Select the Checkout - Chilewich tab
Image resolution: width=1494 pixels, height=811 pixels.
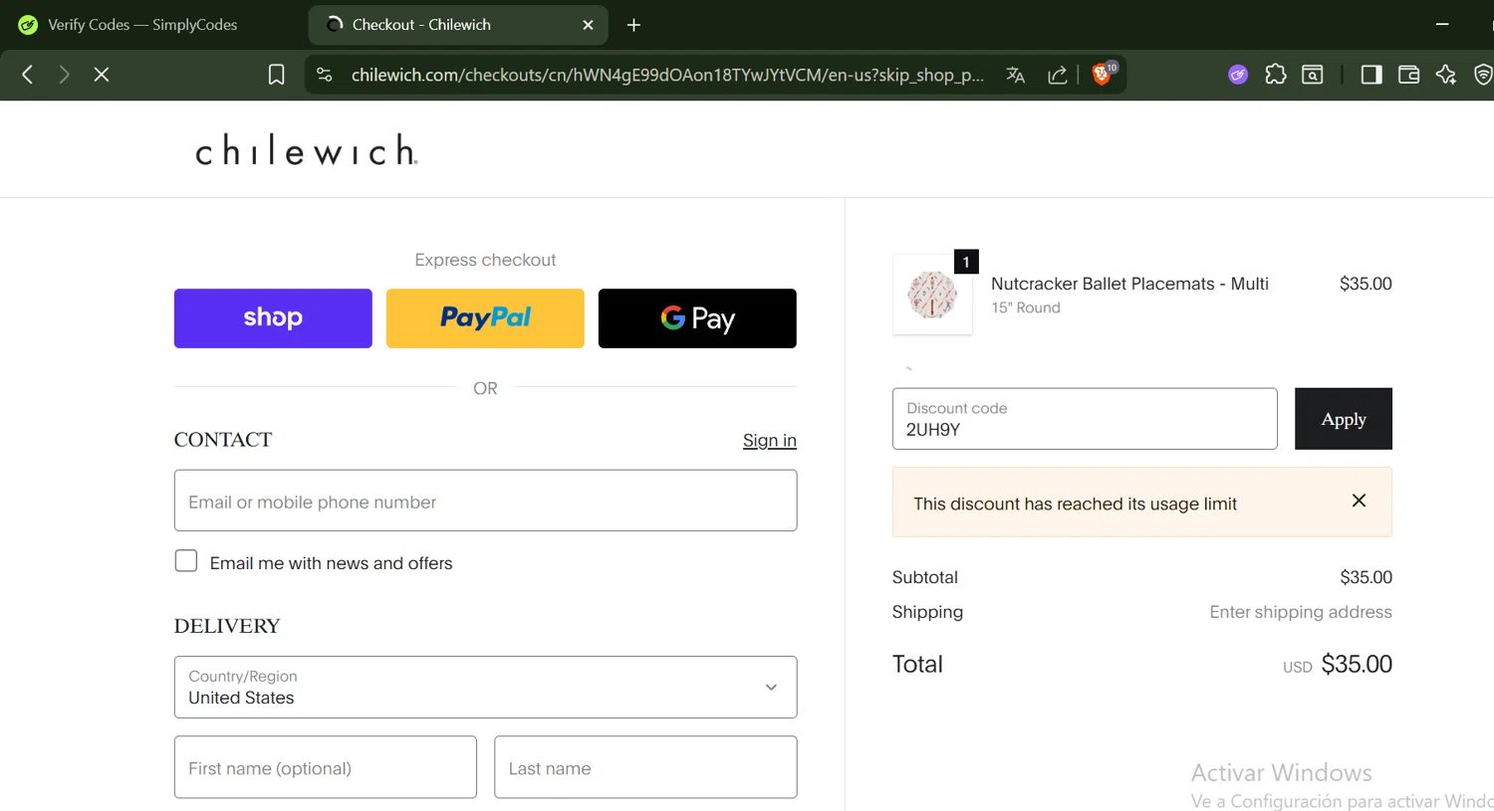coord(458,25)
